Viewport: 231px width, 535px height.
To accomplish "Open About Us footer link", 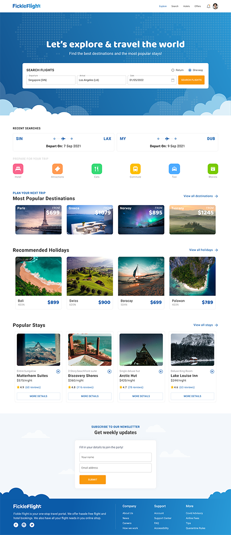I will click(x=128, y=513).
